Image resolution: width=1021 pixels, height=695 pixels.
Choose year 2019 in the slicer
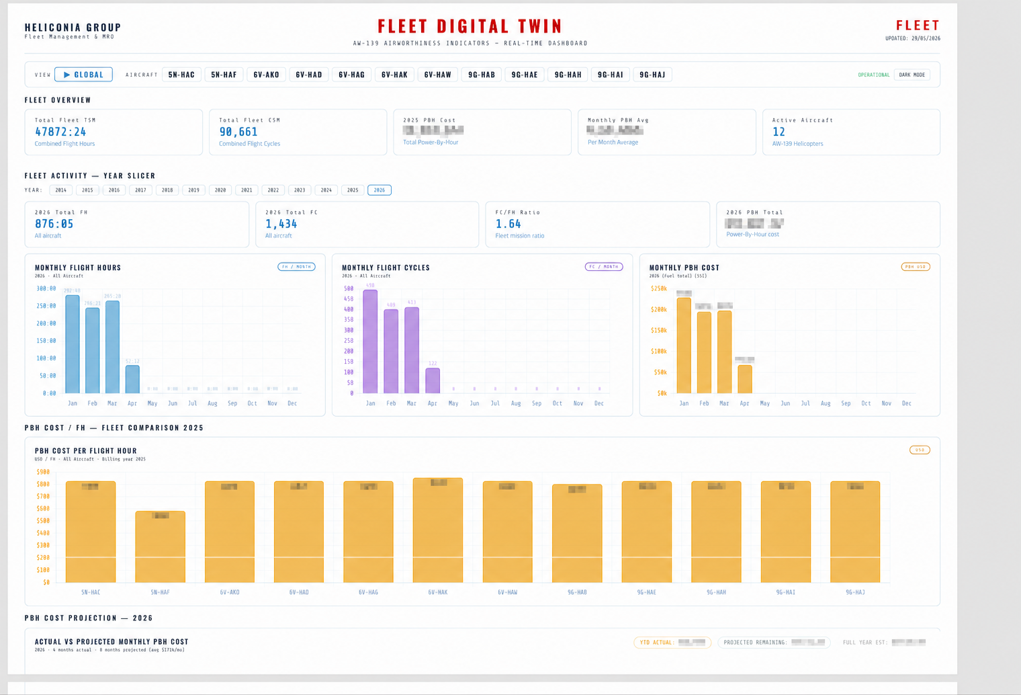coord(193,190)
